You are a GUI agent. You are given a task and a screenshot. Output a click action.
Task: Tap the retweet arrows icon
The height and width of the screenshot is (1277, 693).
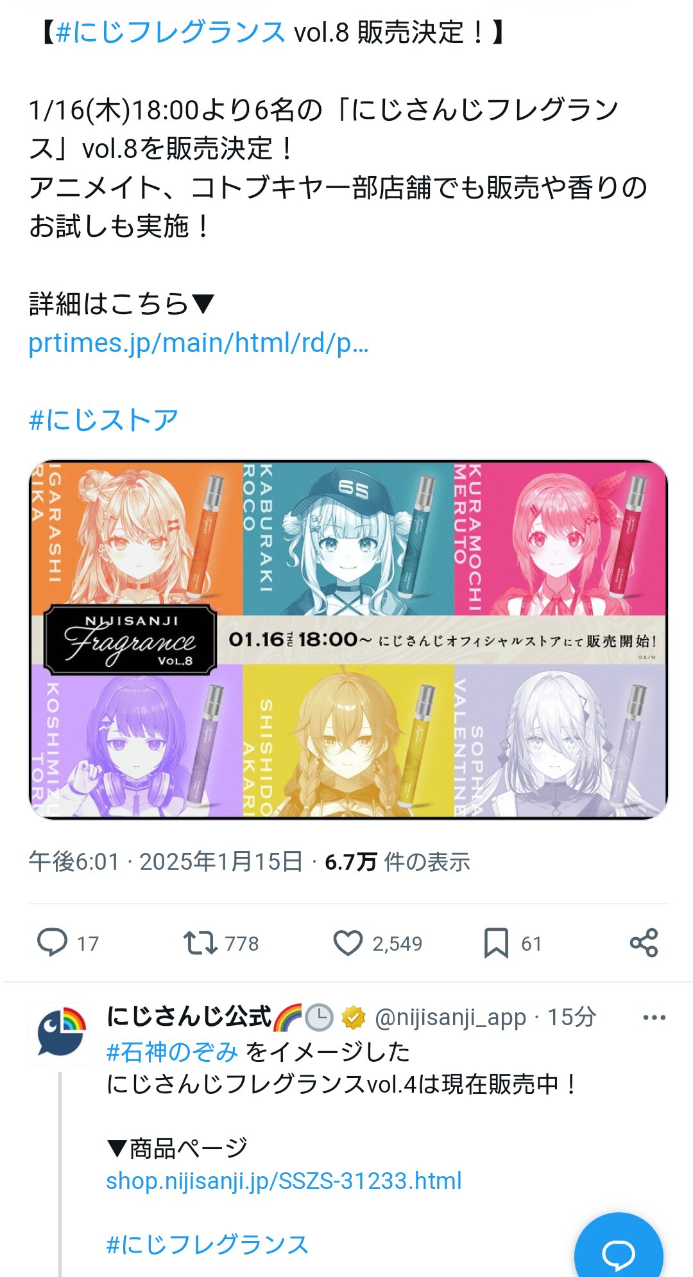(x=200, y=943)
